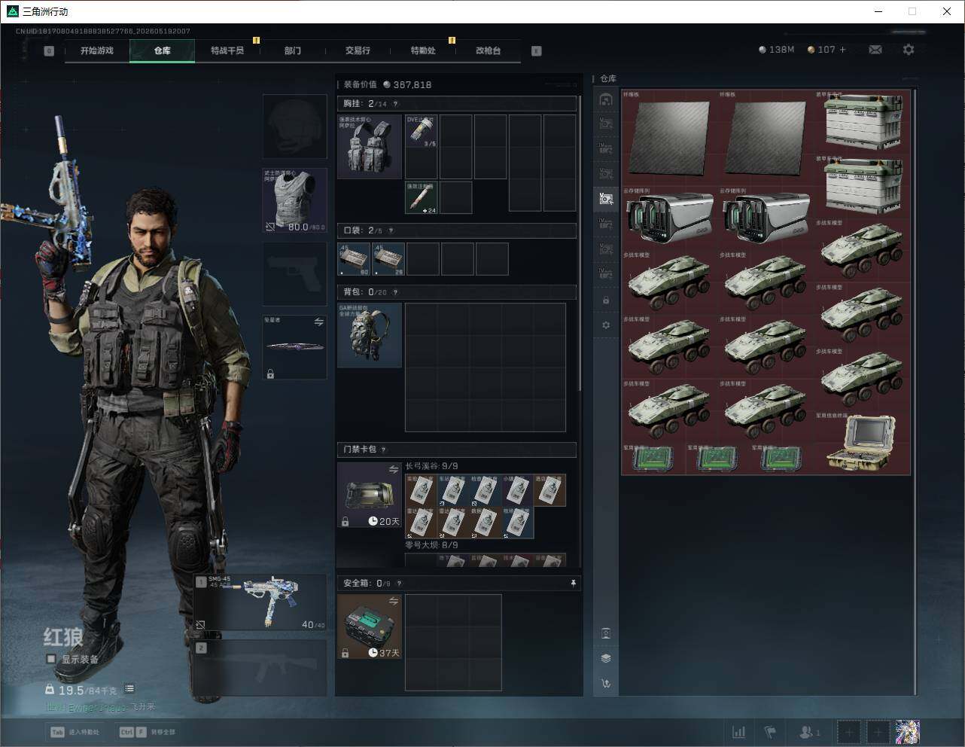Click the stash box icon above layers icon
The width and height of the screenshot is (965, 747).
tap(606, 633)
